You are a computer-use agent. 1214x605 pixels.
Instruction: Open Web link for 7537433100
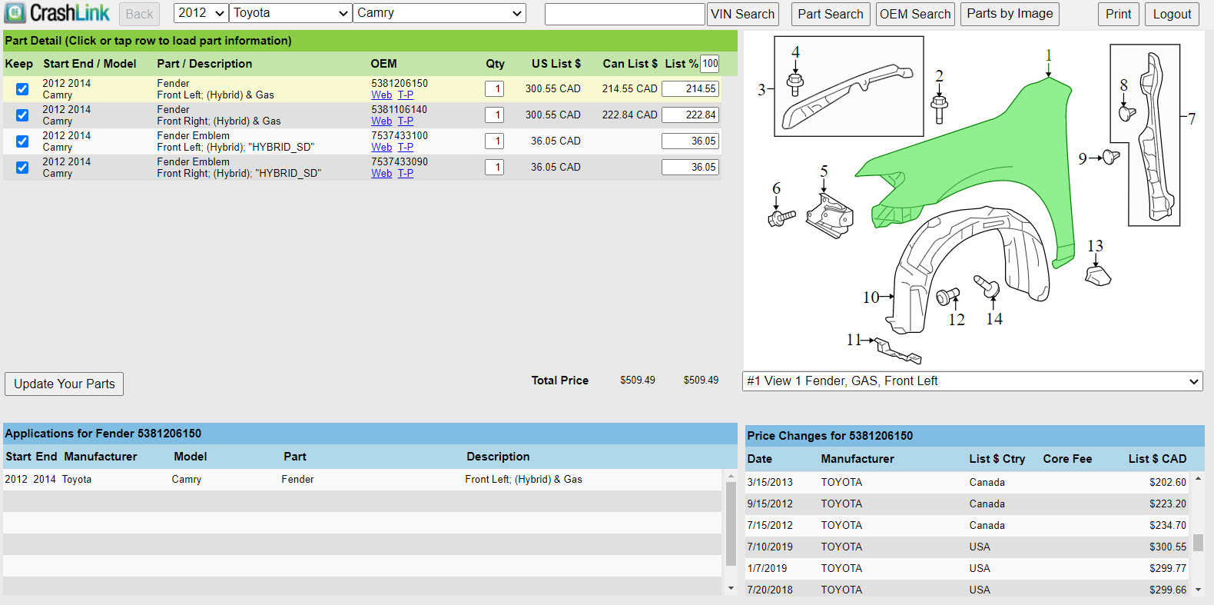click(x=381, y=148)
